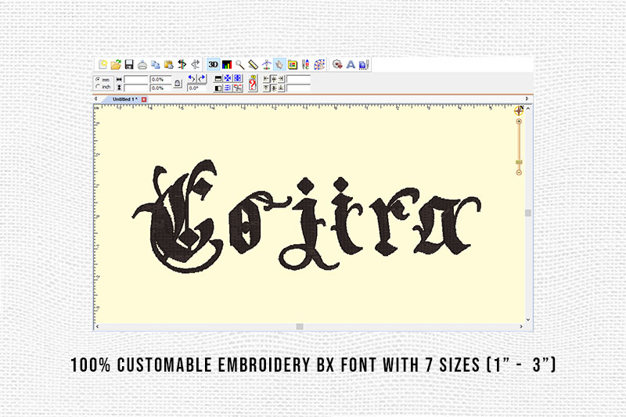Click the blue horizontal lines icon
This screenshot has height=417, width=626.
[227, 88]
